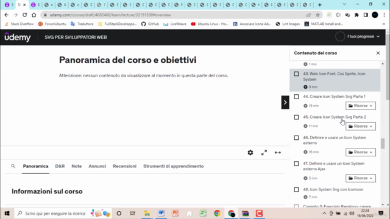Open the Traduttore bookmark
Viewport: 390px width, 219px height.
point(82,24)
